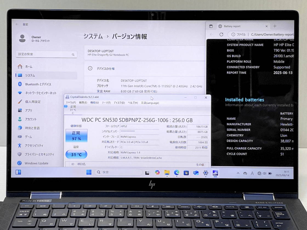Show hidden icons with the tray chevron
The width and height of the screenshot is (307, 230).
[x=238, y=173]
